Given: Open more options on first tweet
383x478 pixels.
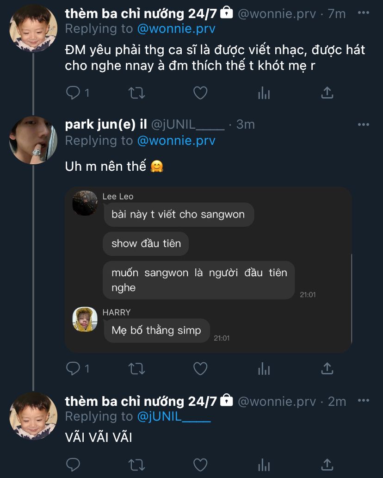Looking at the screenshot, I should (x=364, y=13).
